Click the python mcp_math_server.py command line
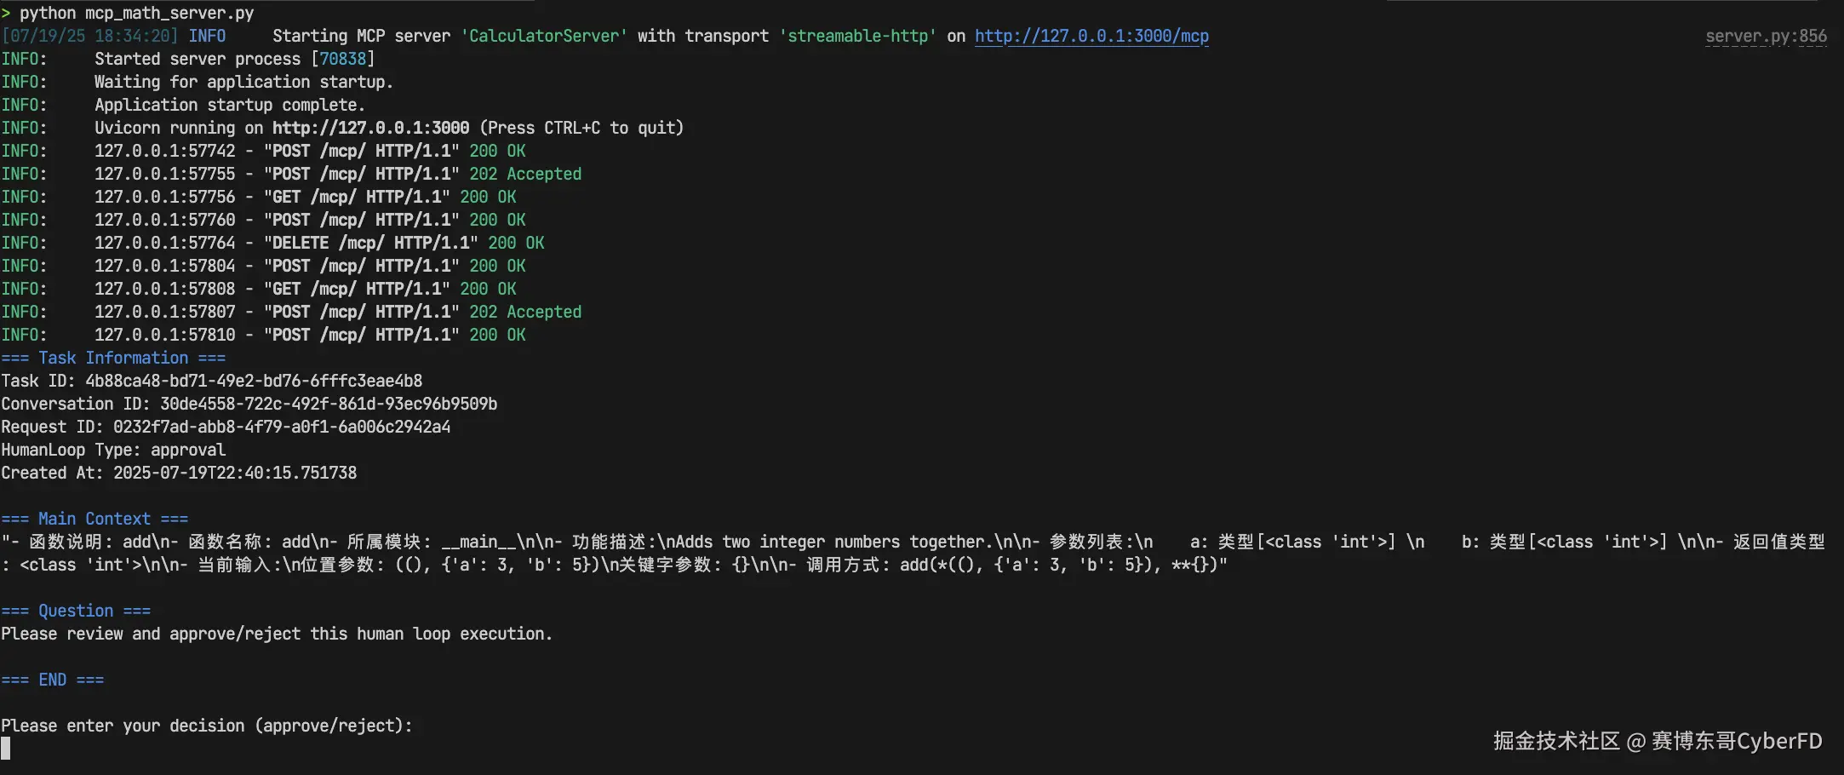Screen dimensions: 1844x775 [128, 13]
